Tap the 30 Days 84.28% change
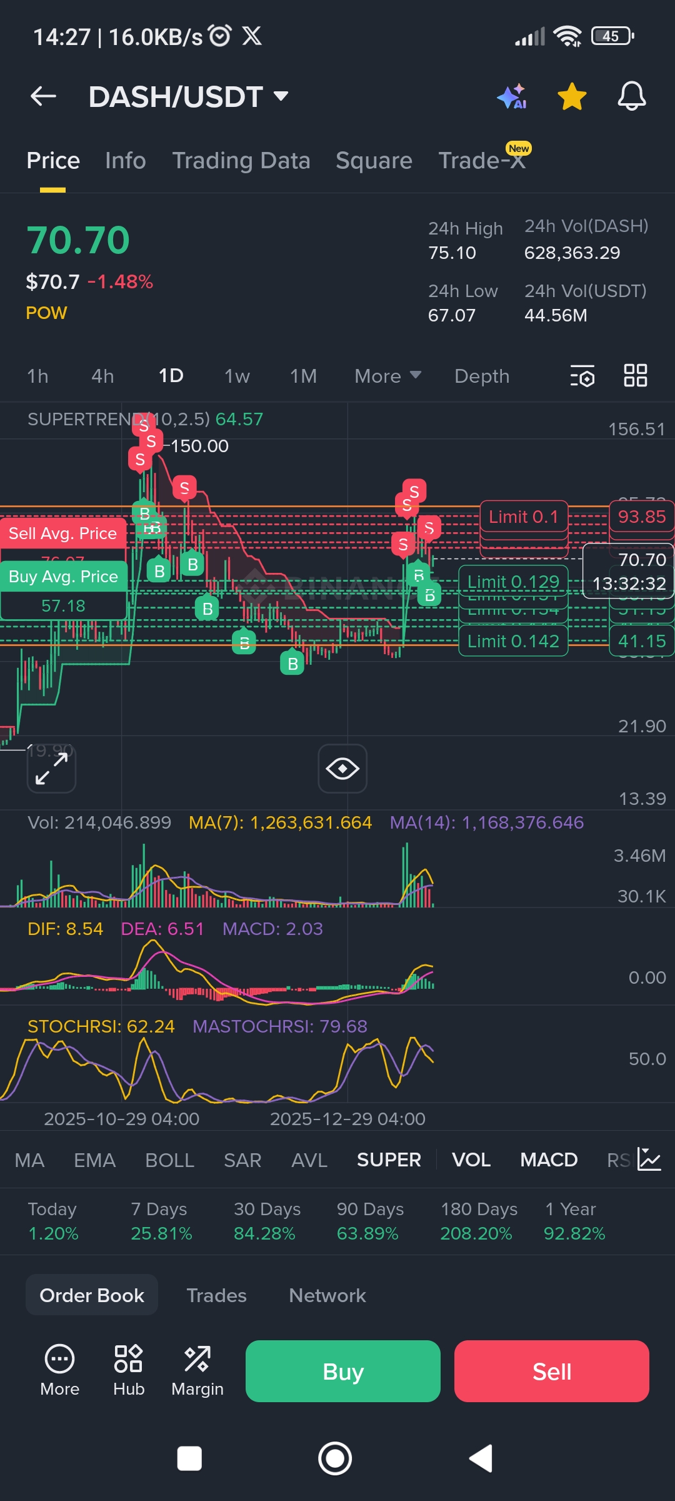675x1501 pixels. click(267, 1221)
